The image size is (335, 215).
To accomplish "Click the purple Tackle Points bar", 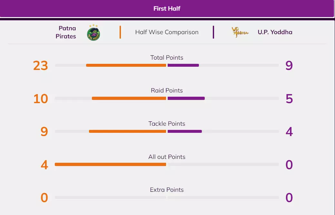I will (x=185, y=132).
